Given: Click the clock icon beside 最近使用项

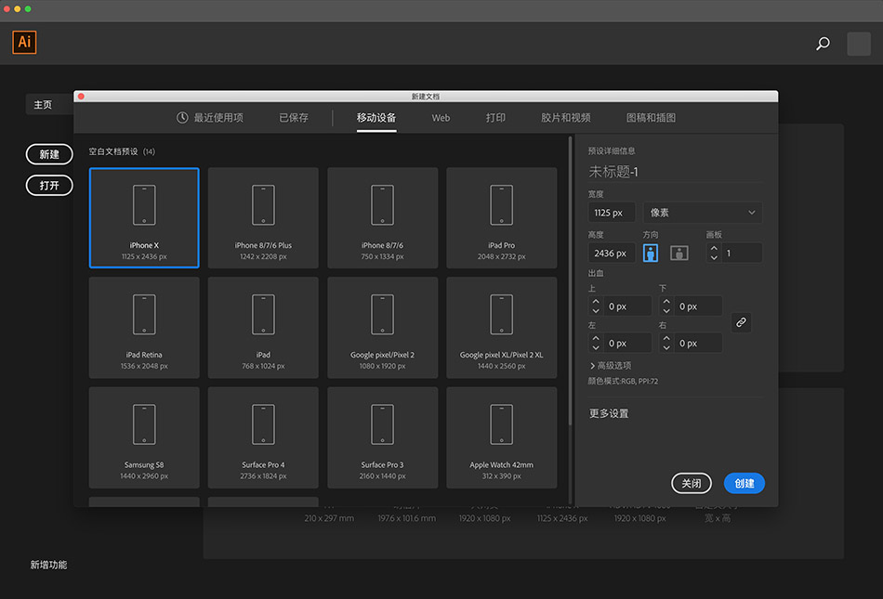Looking at the screenshot, I should 182,118.
